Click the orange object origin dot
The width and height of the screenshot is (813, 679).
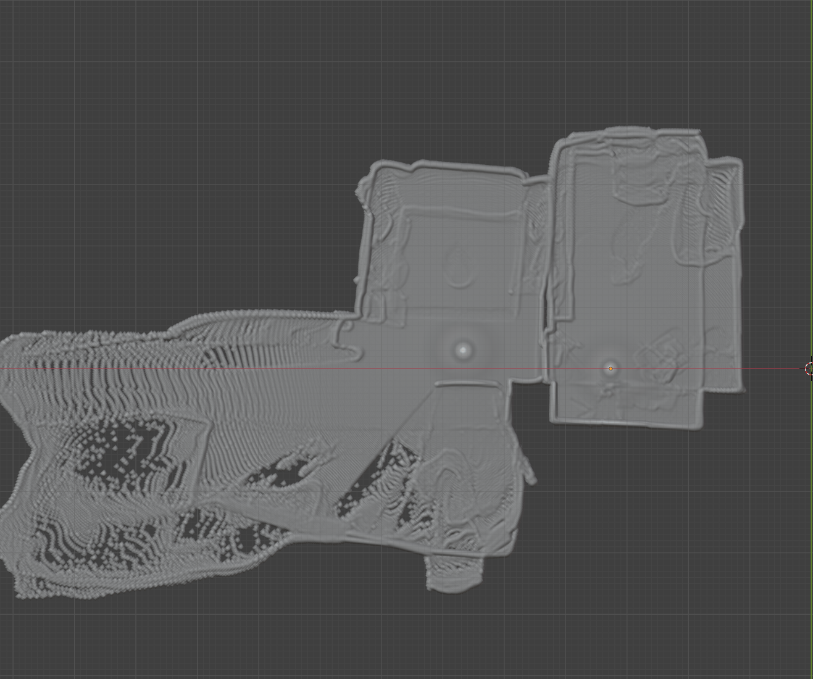coord(611,369)
